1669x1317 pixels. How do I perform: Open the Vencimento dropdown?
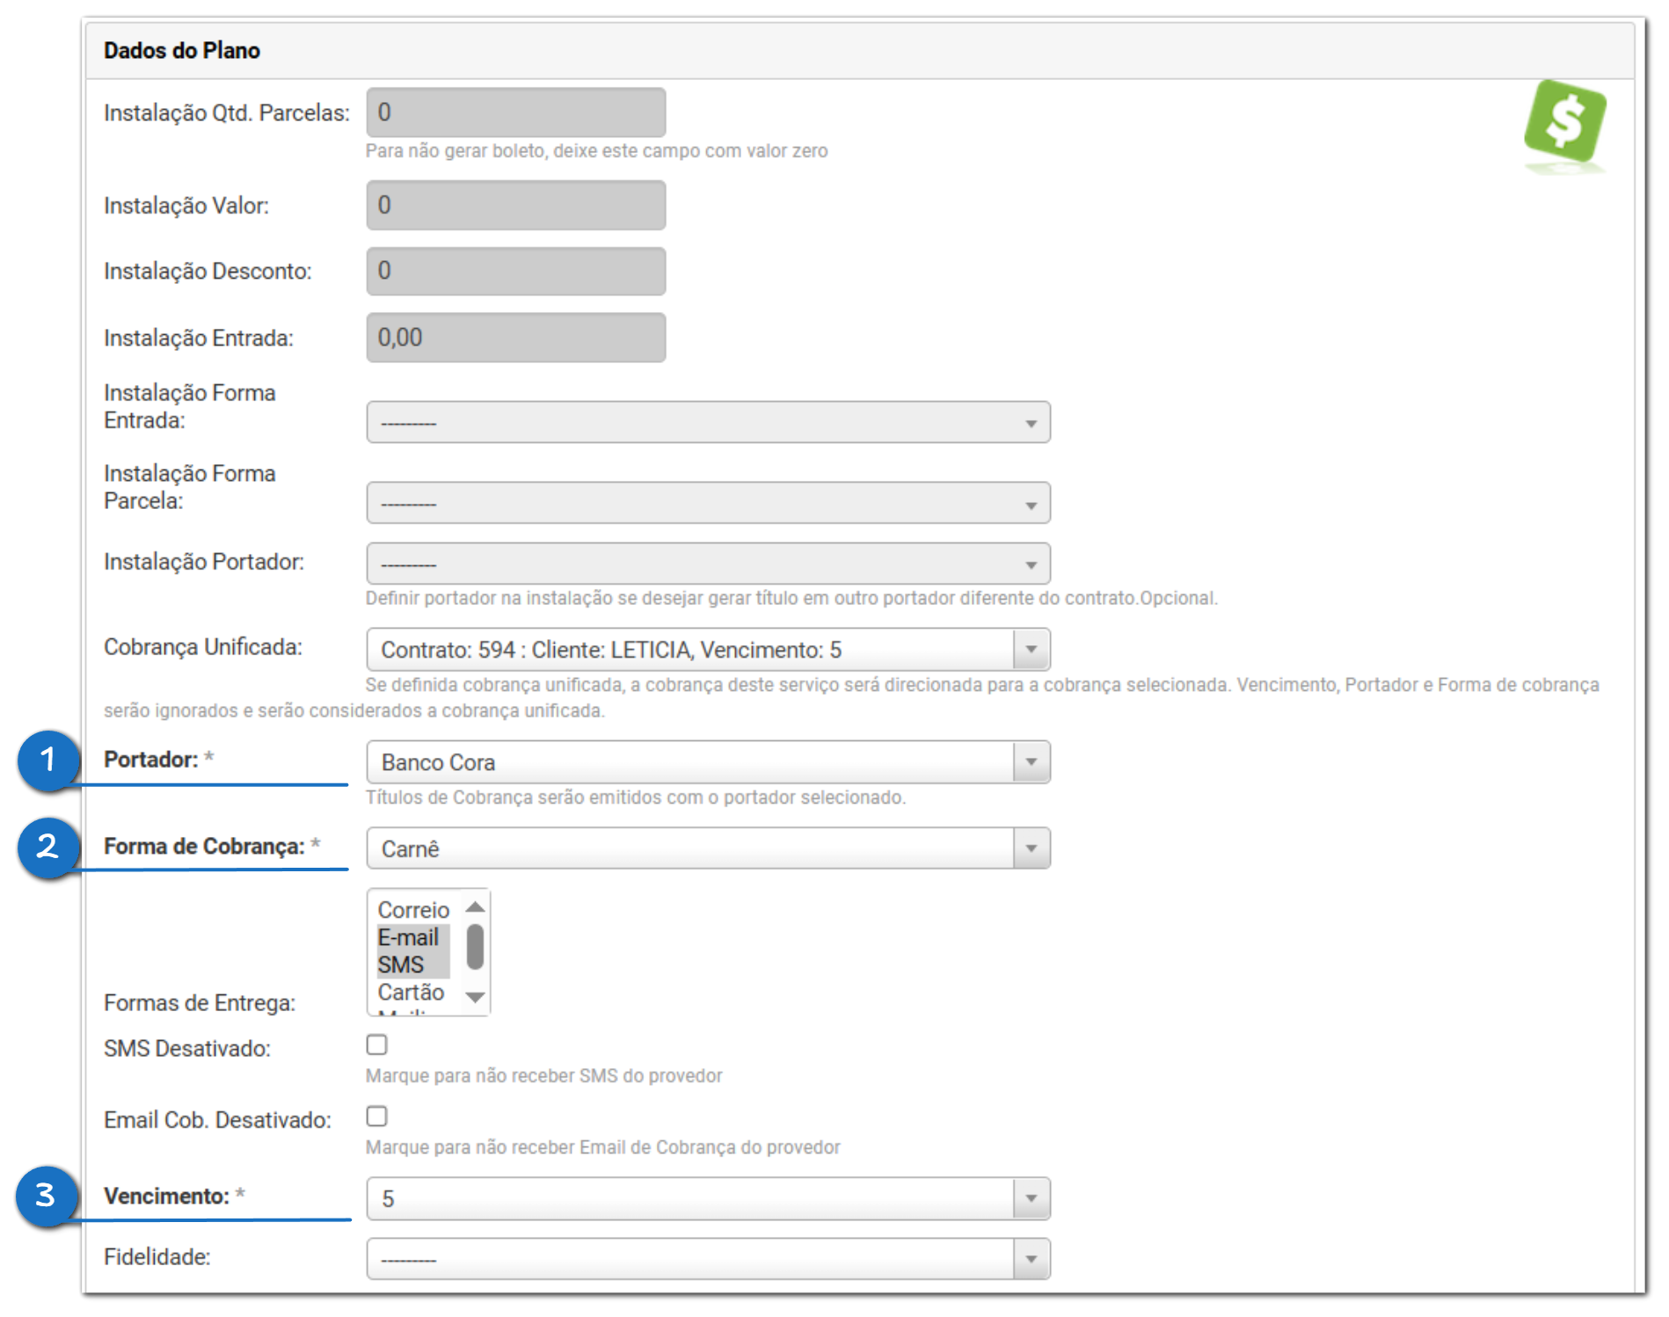tap(708, 1198)
